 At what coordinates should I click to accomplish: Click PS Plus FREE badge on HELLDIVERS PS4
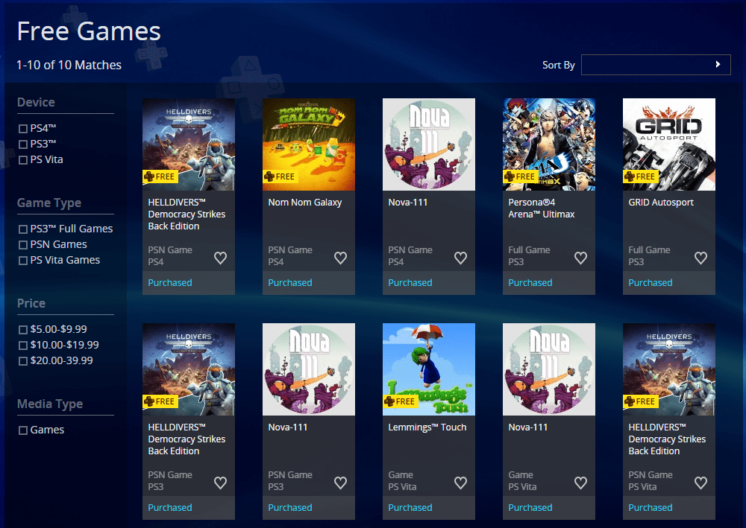point(160,176)
